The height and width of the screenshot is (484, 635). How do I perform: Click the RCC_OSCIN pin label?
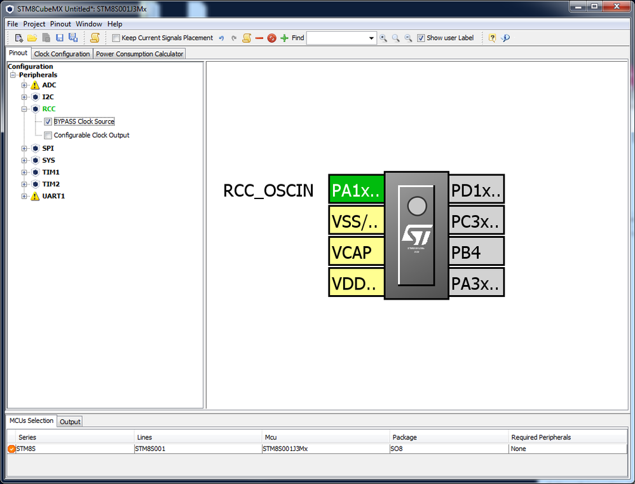pyautogui.click(x=268, y=191)
